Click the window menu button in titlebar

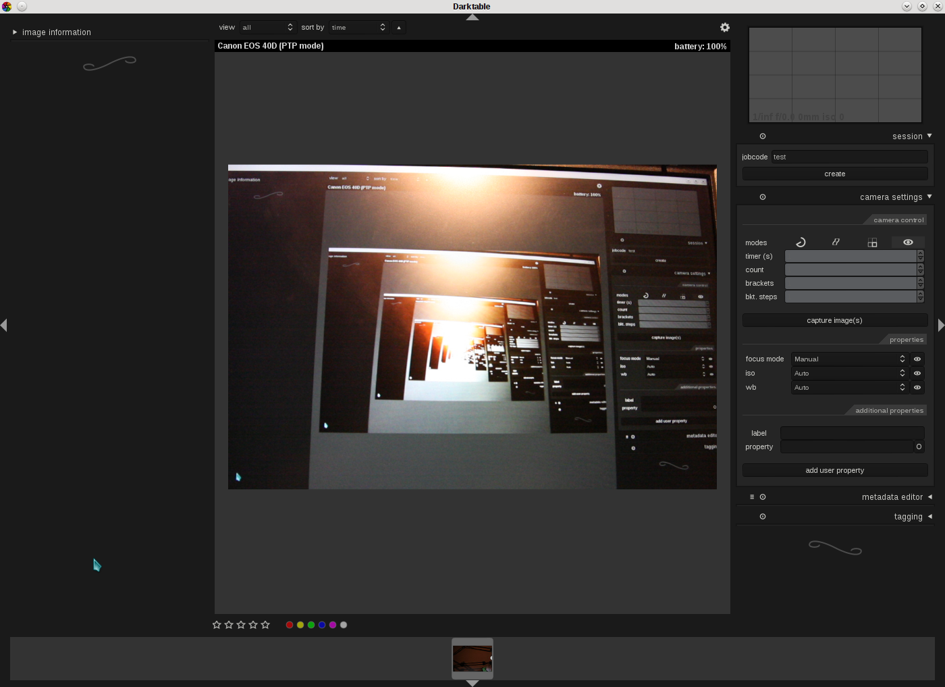pos(22,6)
